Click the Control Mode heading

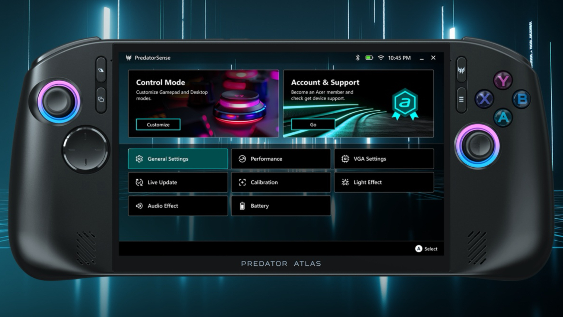[x=160, y=82]
